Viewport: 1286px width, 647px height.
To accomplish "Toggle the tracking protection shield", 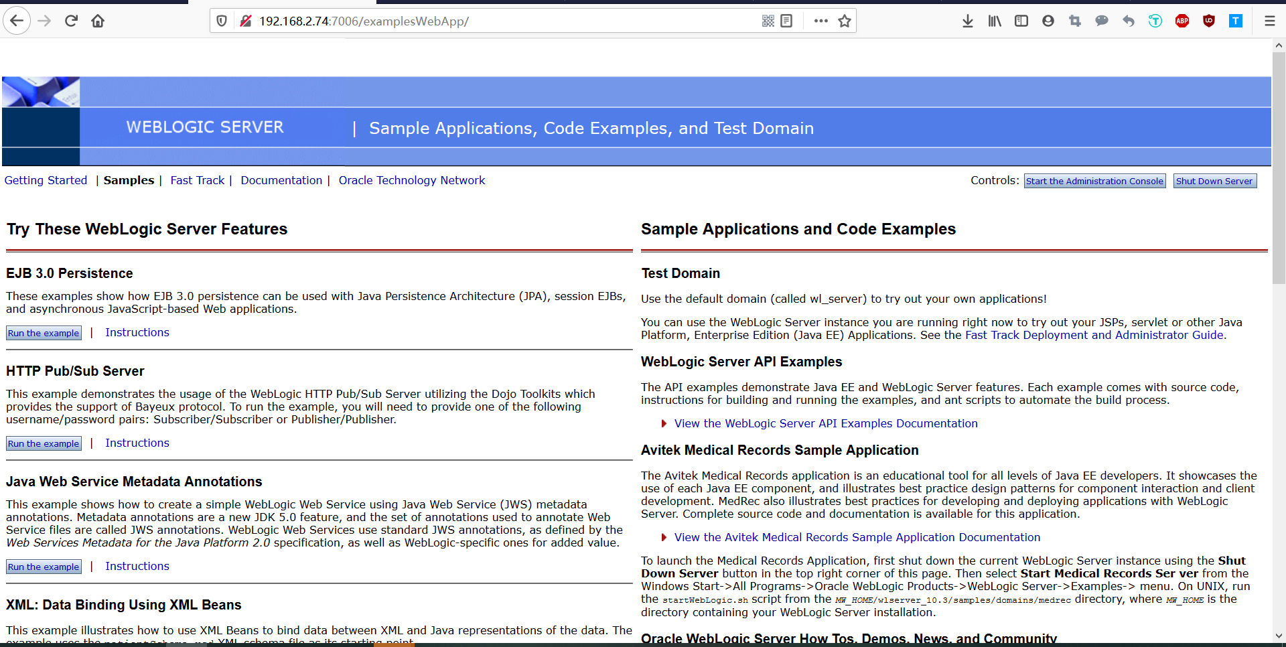I will (221, 21).
